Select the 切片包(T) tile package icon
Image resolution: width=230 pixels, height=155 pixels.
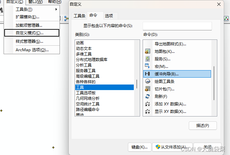(148, 89)
